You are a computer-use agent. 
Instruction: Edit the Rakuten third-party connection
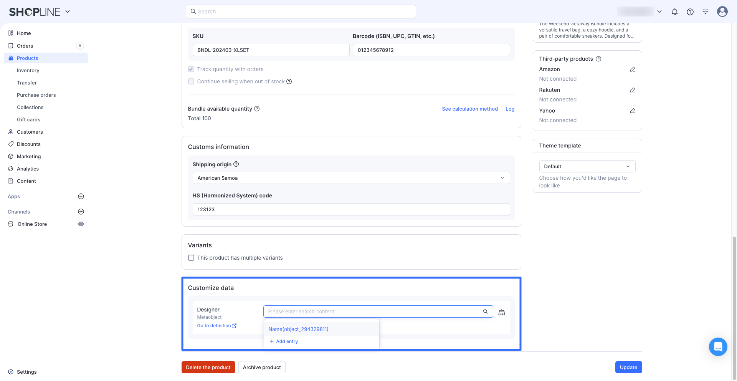(x=632, y=90)
